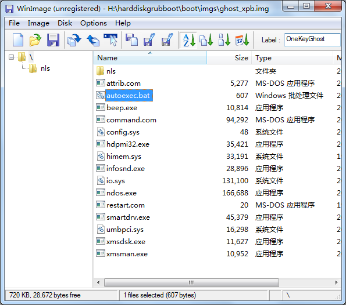
Task: Select the hdpmi32.exe file
Action: click(x=128, y=144)
